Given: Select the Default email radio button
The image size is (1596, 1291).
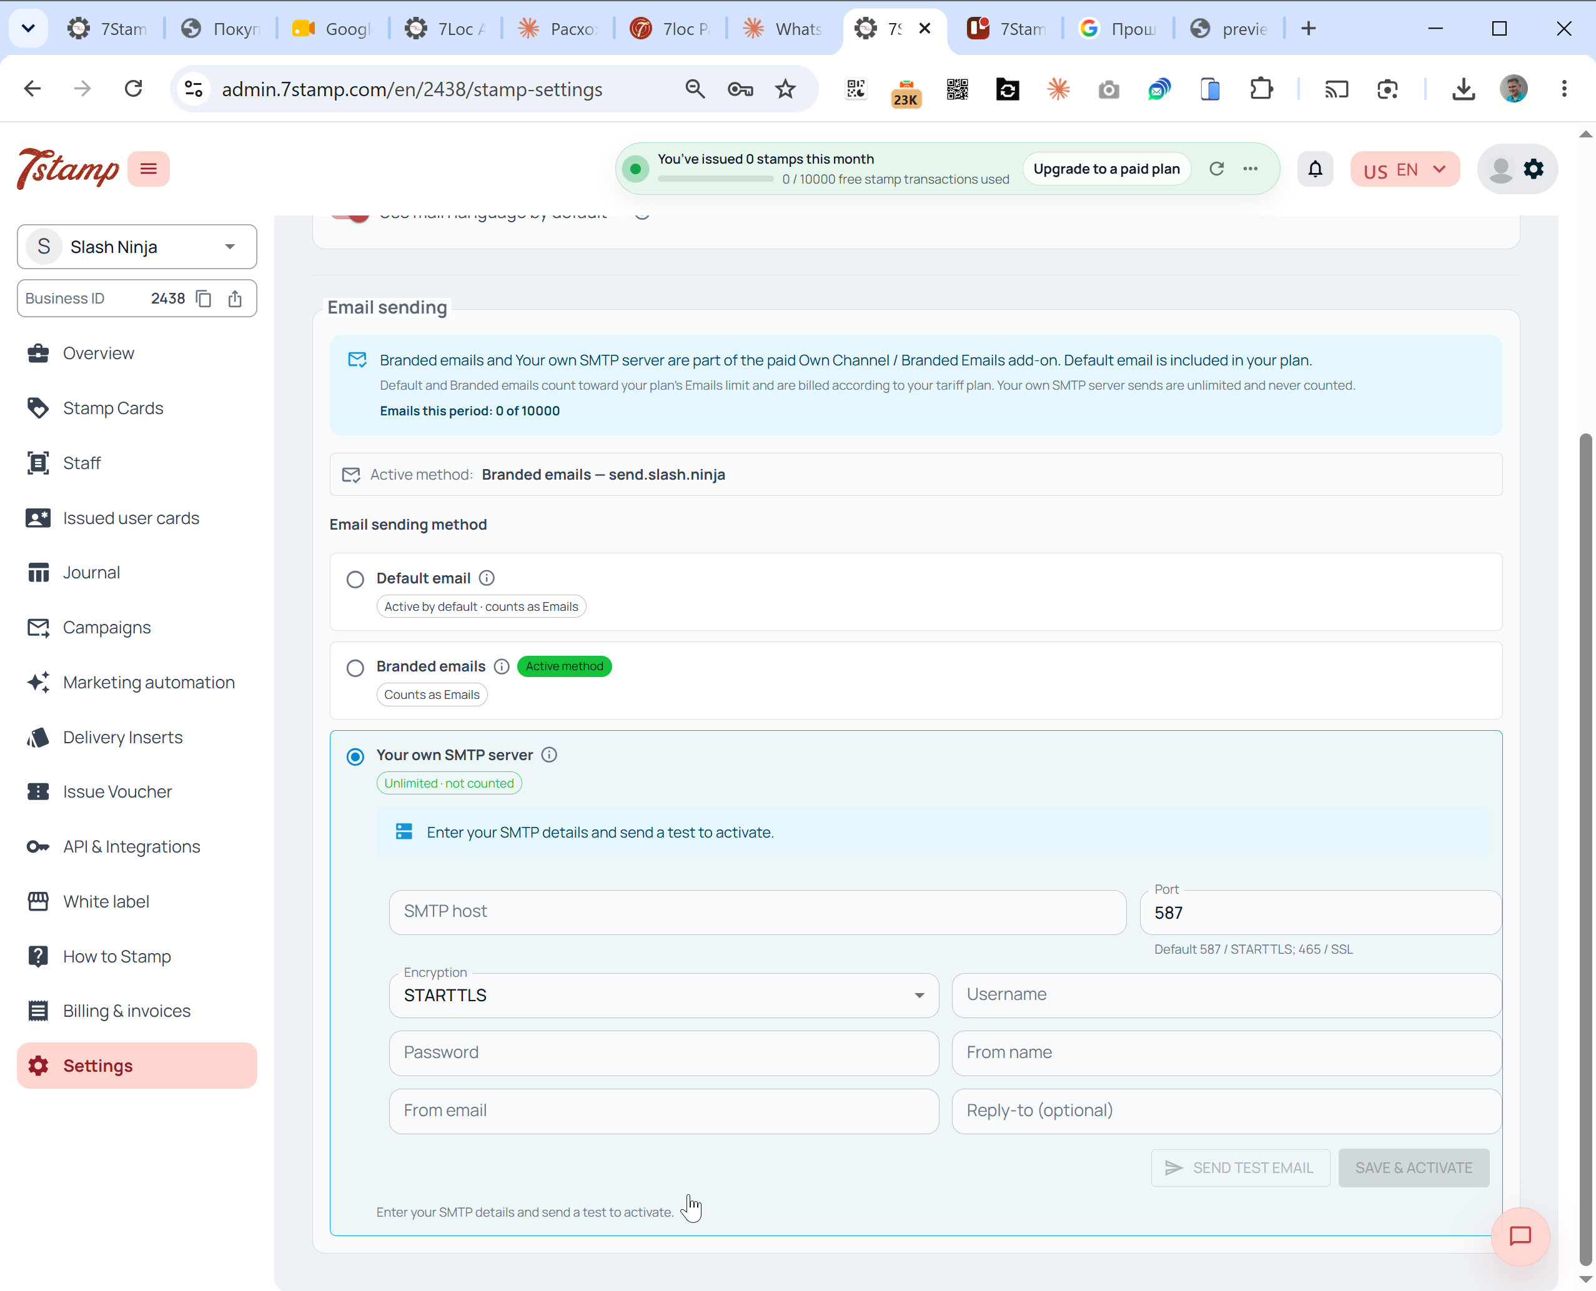Looking at the screenshot, I should point(355,580).
